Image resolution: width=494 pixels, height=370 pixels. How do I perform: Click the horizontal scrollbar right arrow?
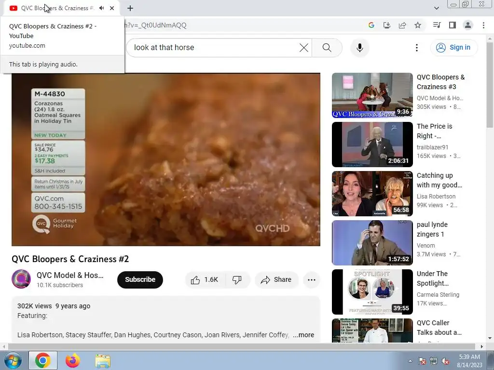[x=482, y=346]
